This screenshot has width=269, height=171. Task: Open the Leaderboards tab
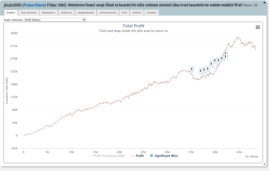click(86, 12)
